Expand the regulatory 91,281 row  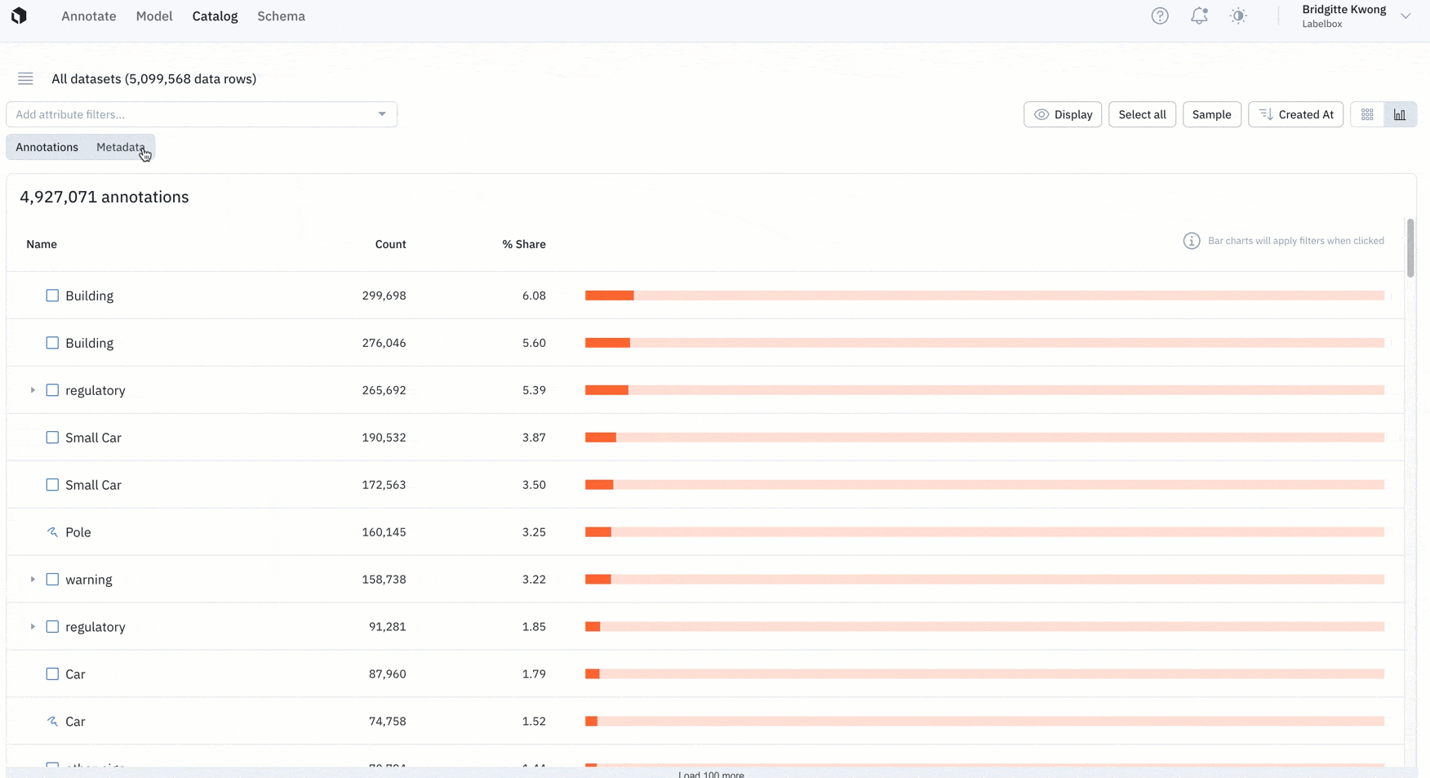coord(33,627)
